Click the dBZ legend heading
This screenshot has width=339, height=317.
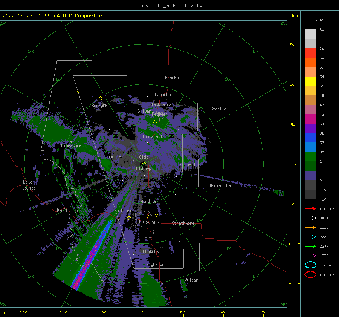coord(319,20)
